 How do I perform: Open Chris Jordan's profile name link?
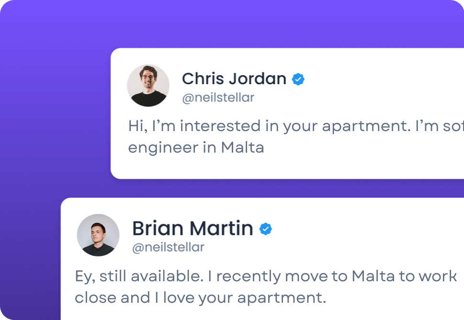click(x=234, y=78)
